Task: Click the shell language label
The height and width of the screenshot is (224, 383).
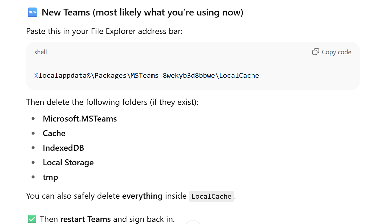Action: point(41,52)
